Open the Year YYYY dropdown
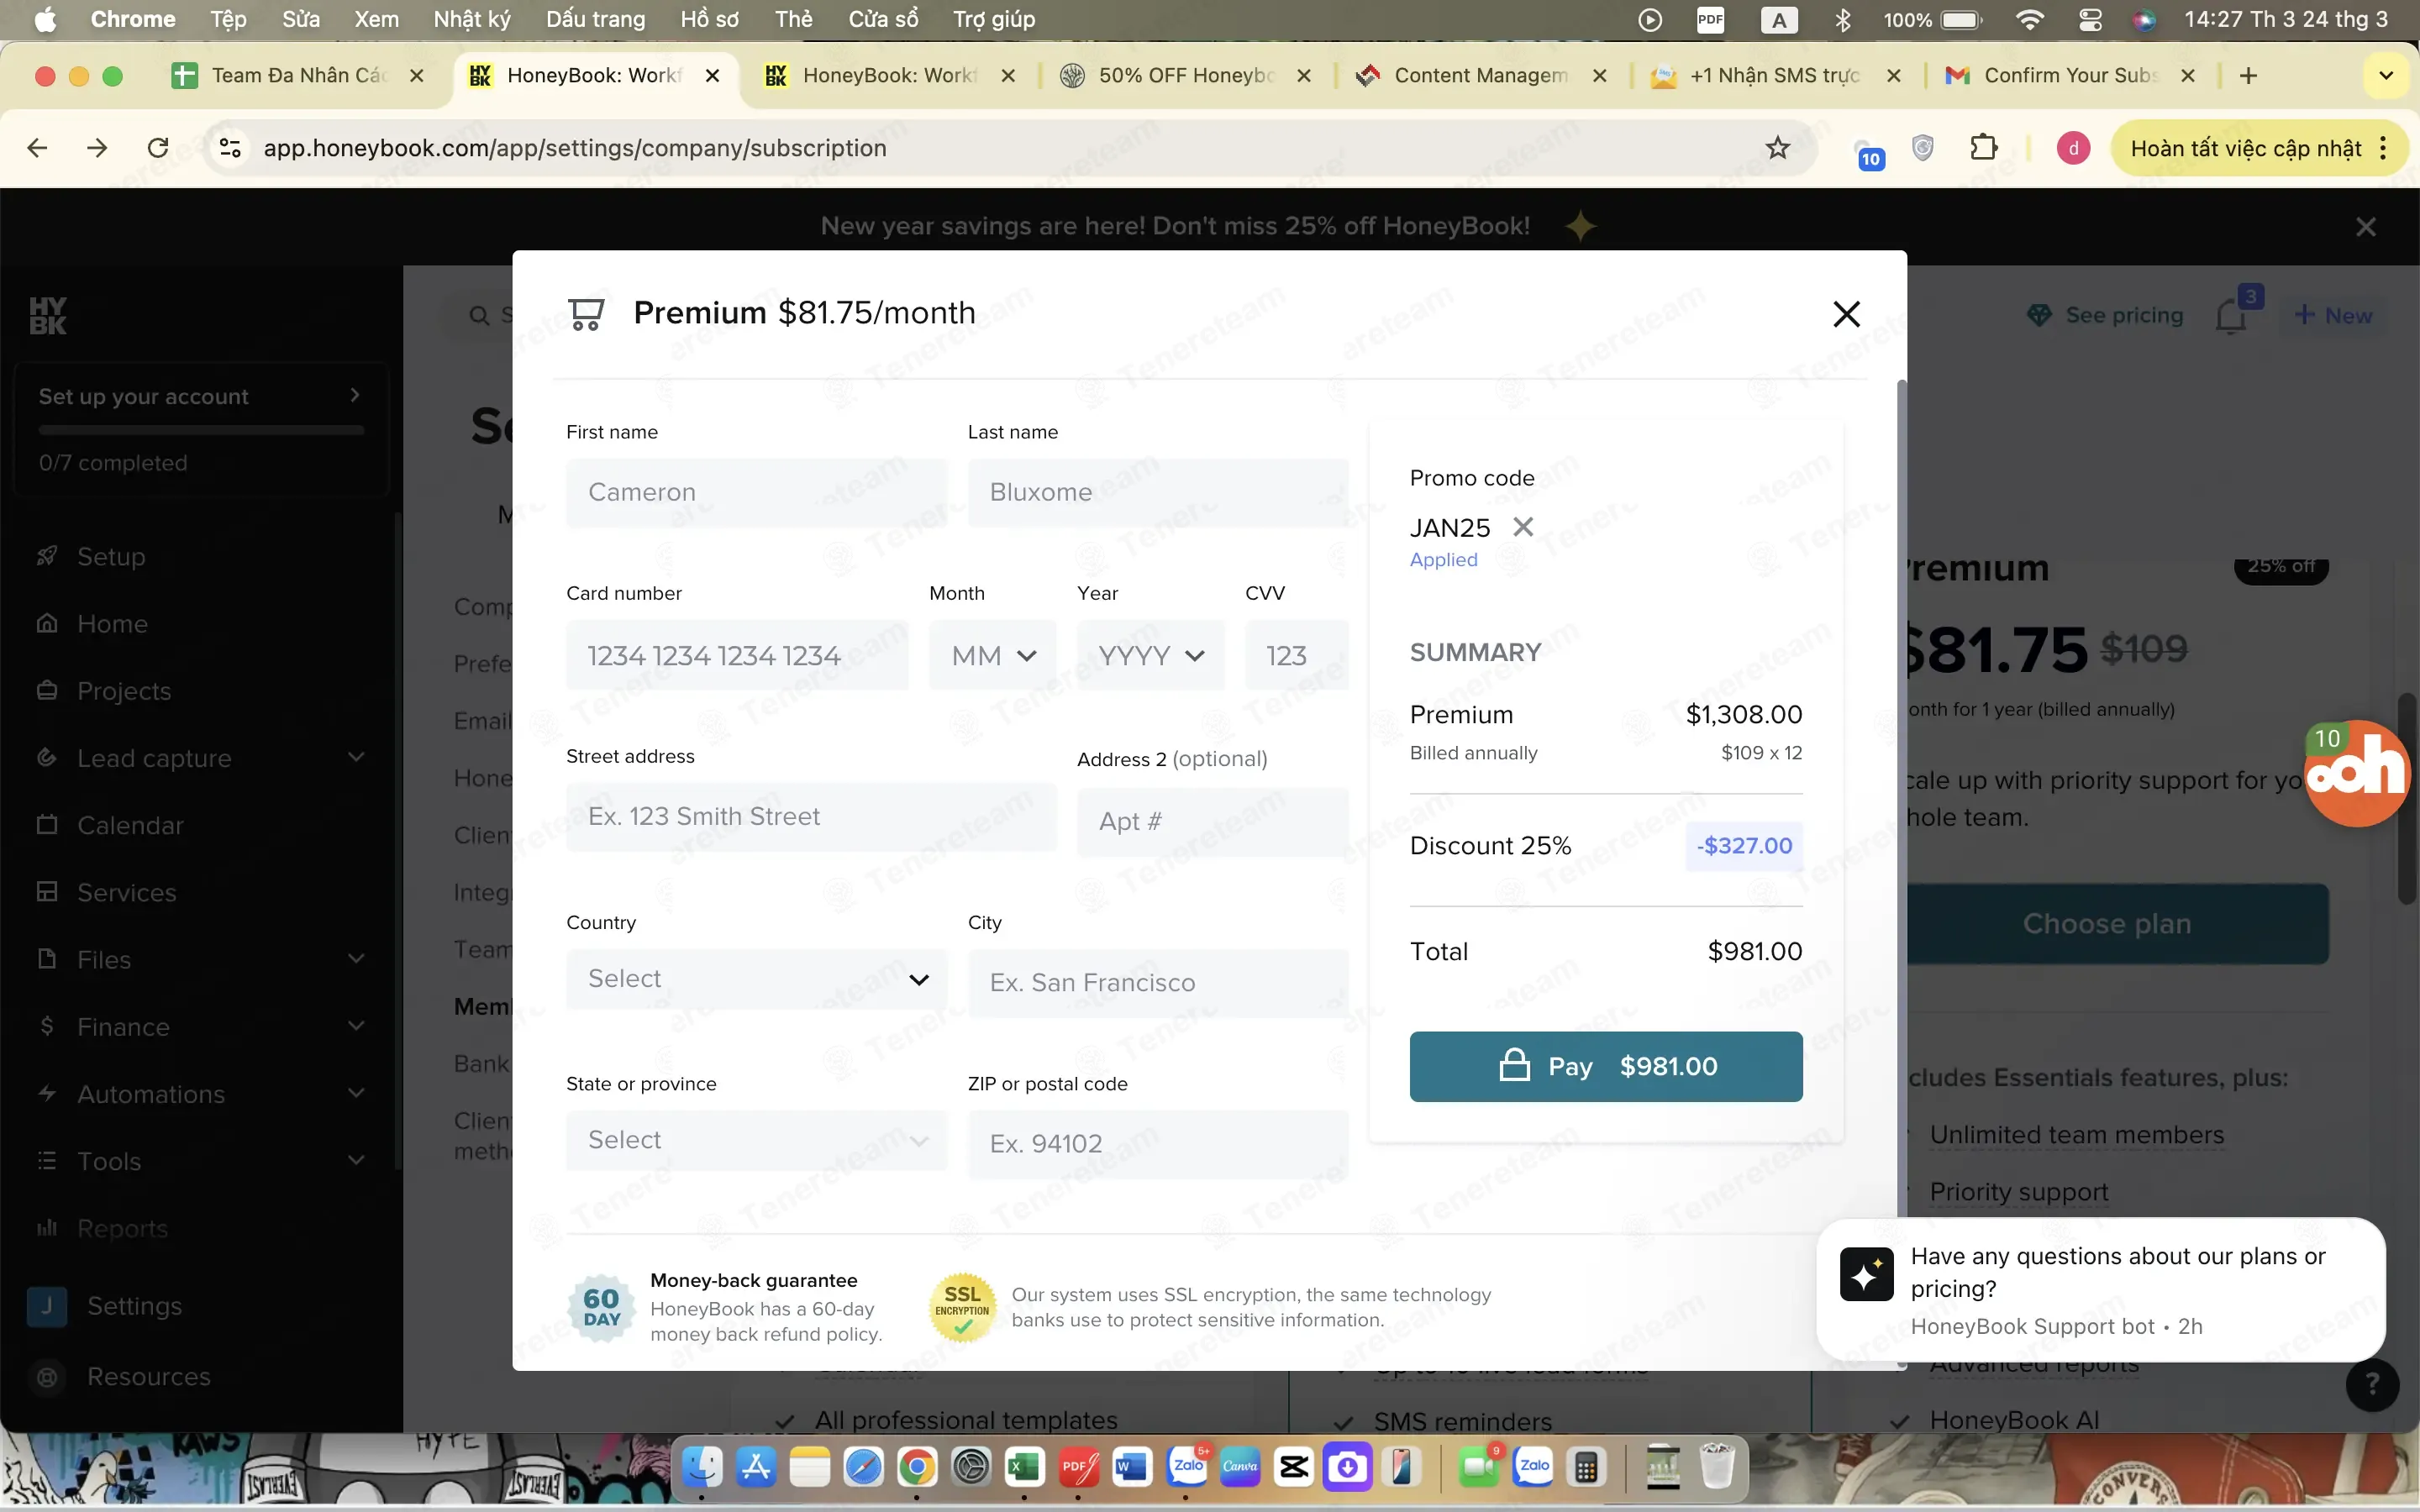This screenshot has width=2420, height=1512. 1150,656
